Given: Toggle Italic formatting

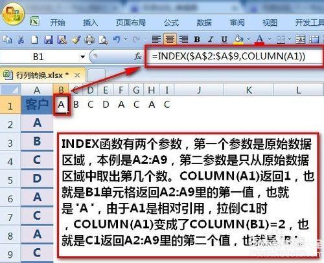Looking at the screenshot, I should click(211, 39).
